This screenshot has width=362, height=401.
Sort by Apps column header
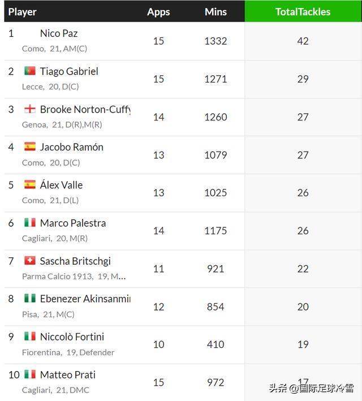(x=158, y=11)
